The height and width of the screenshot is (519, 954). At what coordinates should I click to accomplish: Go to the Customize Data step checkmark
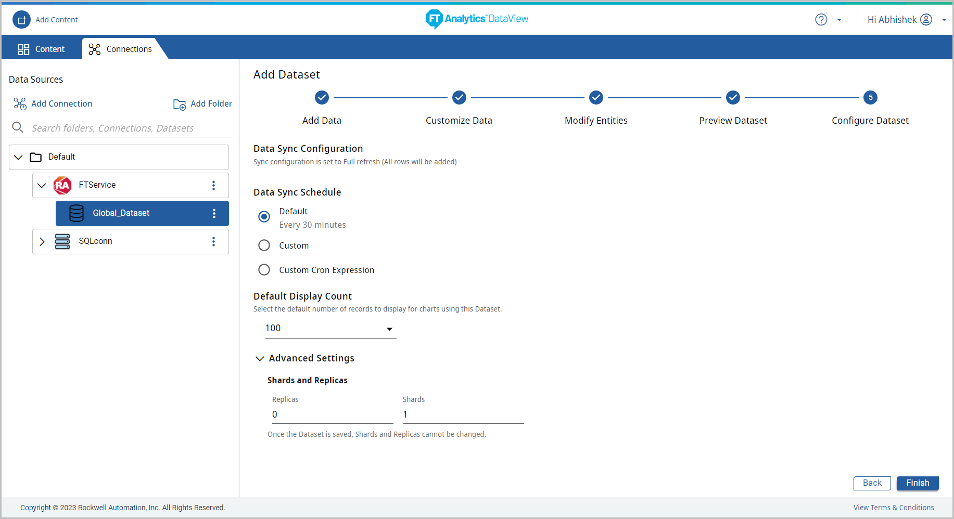coord(459,97)
